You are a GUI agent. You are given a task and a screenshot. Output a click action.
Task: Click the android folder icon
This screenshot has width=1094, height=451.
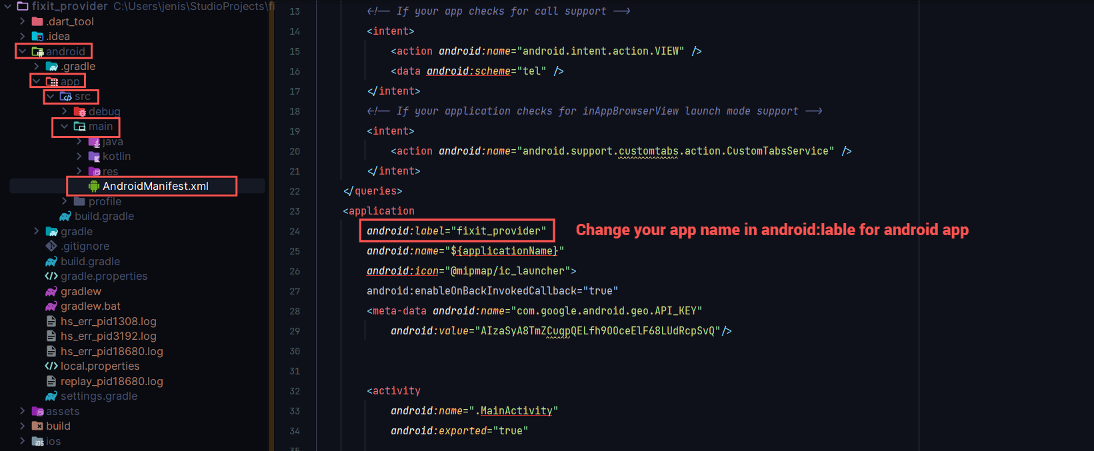38,51
